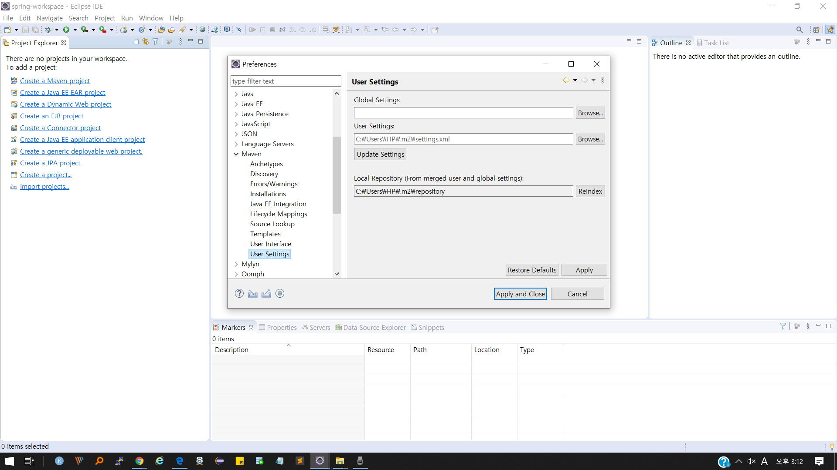
Task: Select Installations under Maven
Action: 268,194
